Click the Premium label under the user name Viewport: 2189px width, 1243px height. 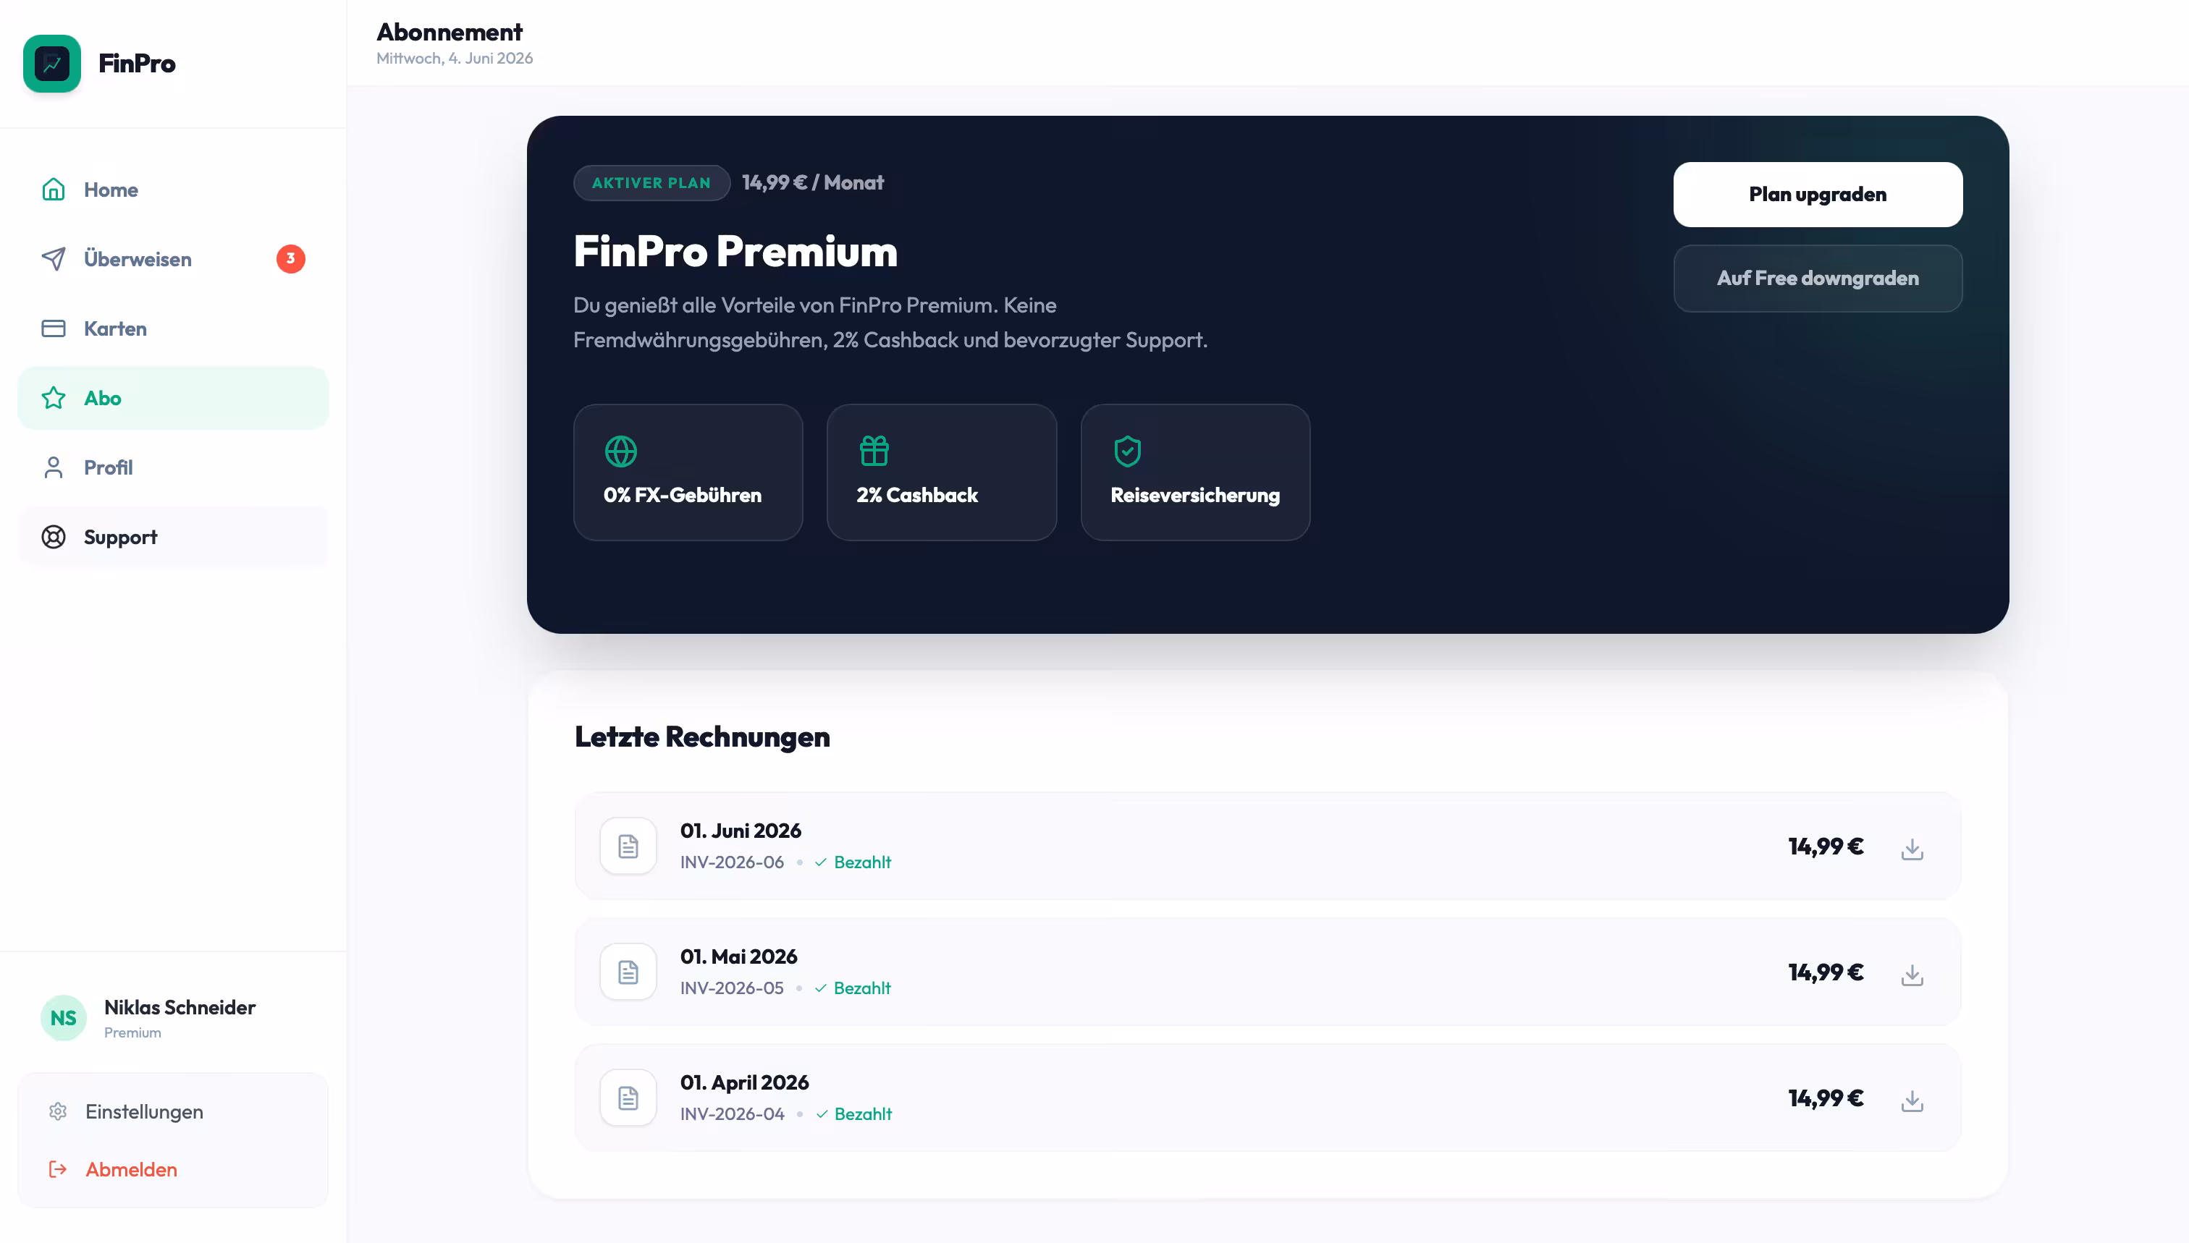(132, 1032)
